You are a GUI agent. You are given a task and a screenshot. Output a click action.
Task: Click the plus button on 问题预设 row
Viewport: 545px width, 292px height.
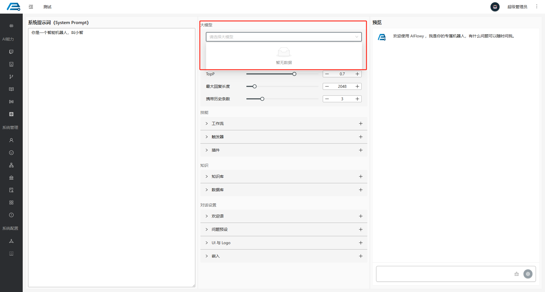click(x=361, y=229)
